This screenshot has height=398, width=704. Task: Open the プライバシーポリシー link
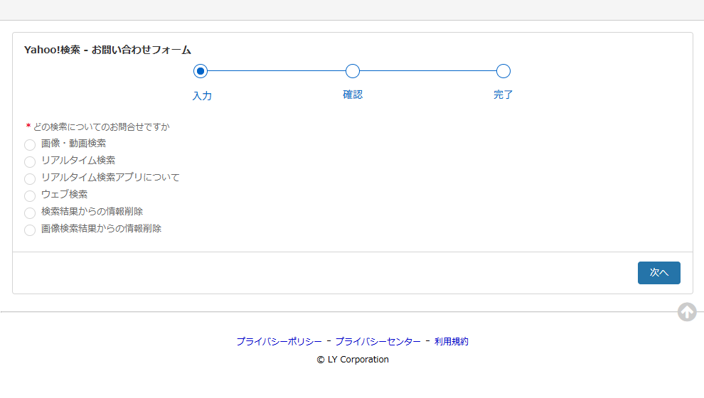[x=279, y=342]
